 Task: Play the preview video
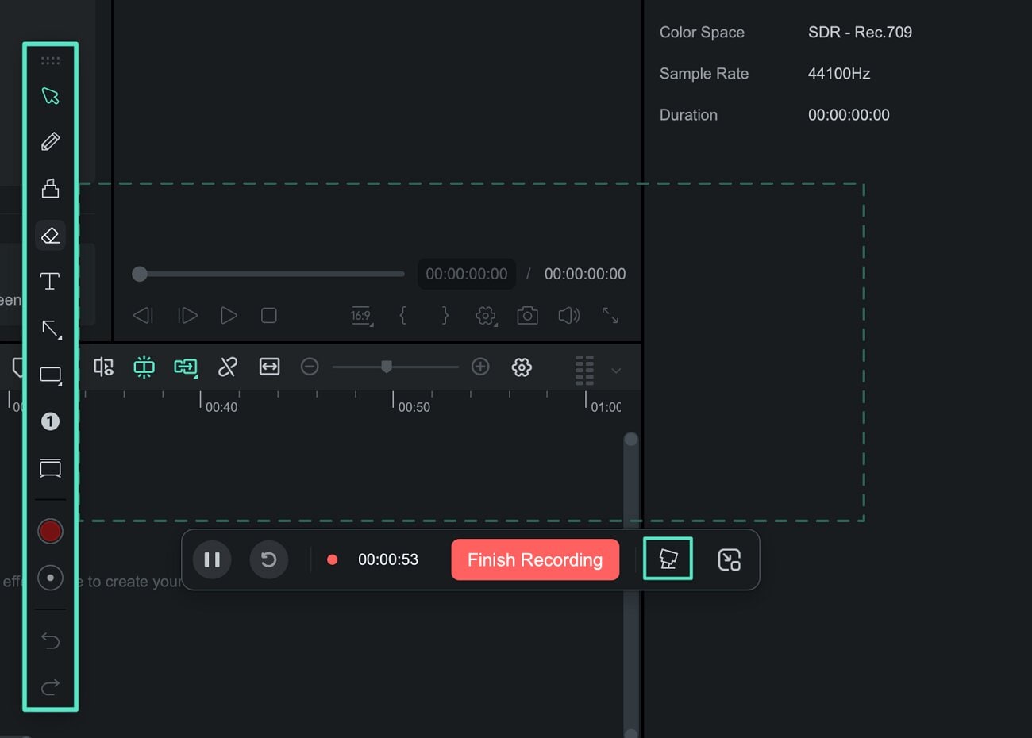(x=229, y=316)
